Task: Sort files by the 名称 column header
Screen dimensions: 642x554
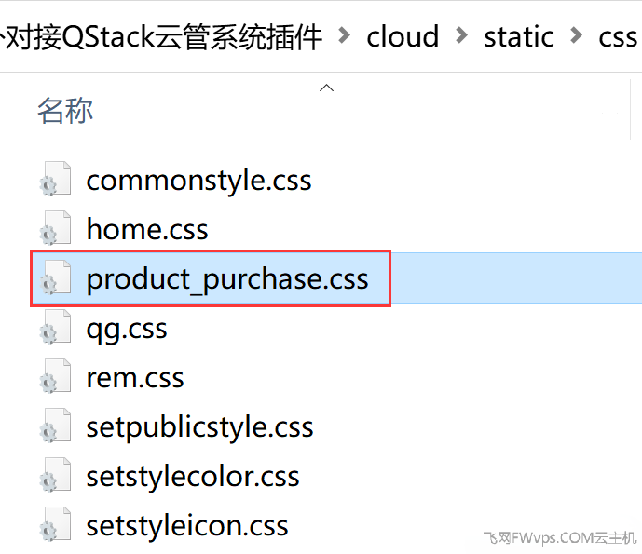Action: pyautogui.click(x=65, y=111)
